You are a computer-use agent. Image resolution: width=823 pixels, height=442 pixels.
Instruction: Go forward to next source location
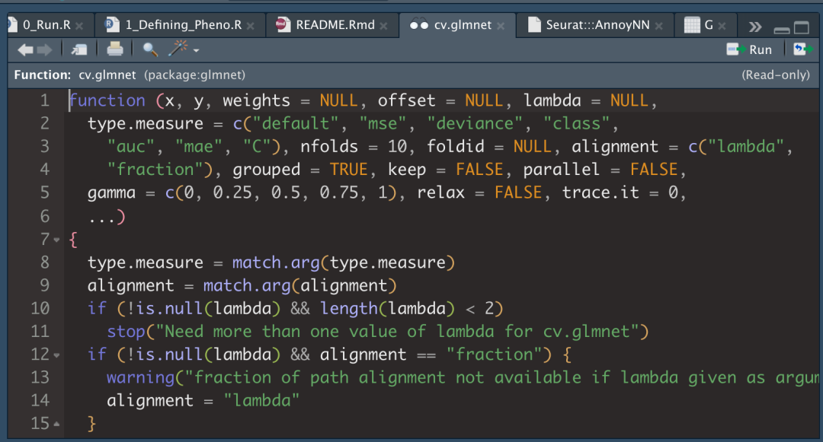[45, 49]
